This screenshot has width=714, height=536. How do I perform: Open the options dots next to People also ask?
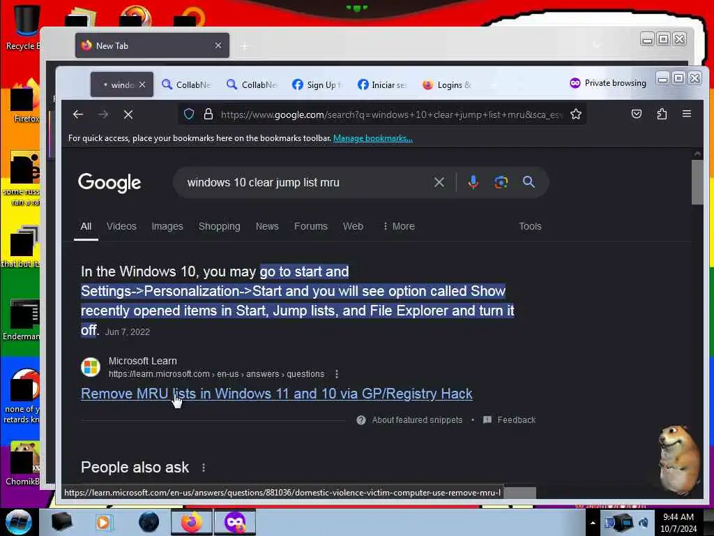(204, 468)
